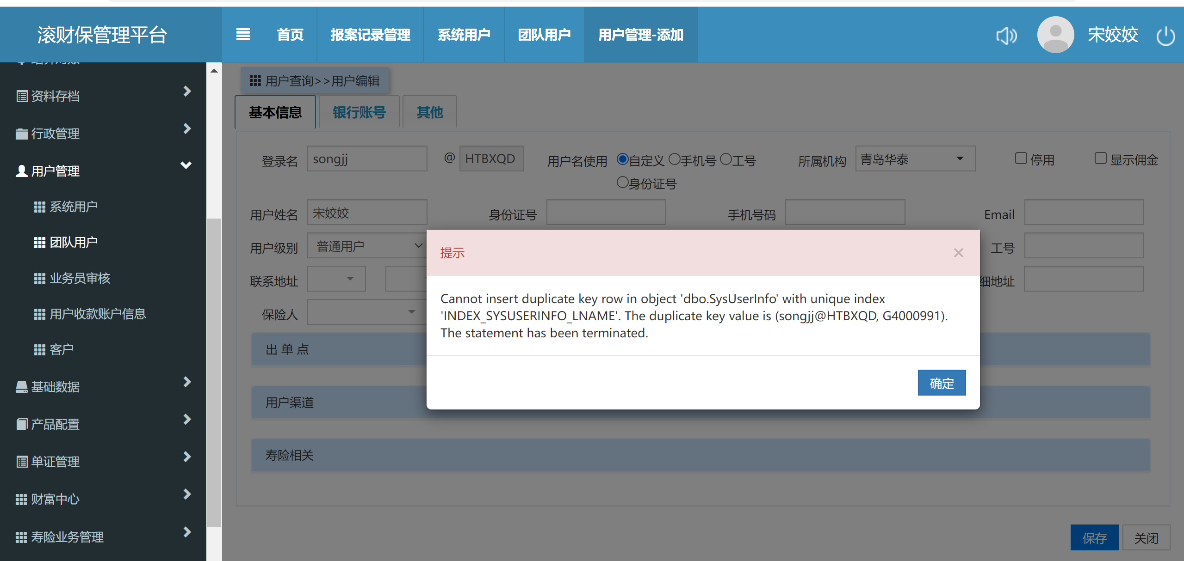Click the grid icon beside 用户查询 breadcrumb
This screenshot has height=561, width=1184.
(x=255, y=81)
